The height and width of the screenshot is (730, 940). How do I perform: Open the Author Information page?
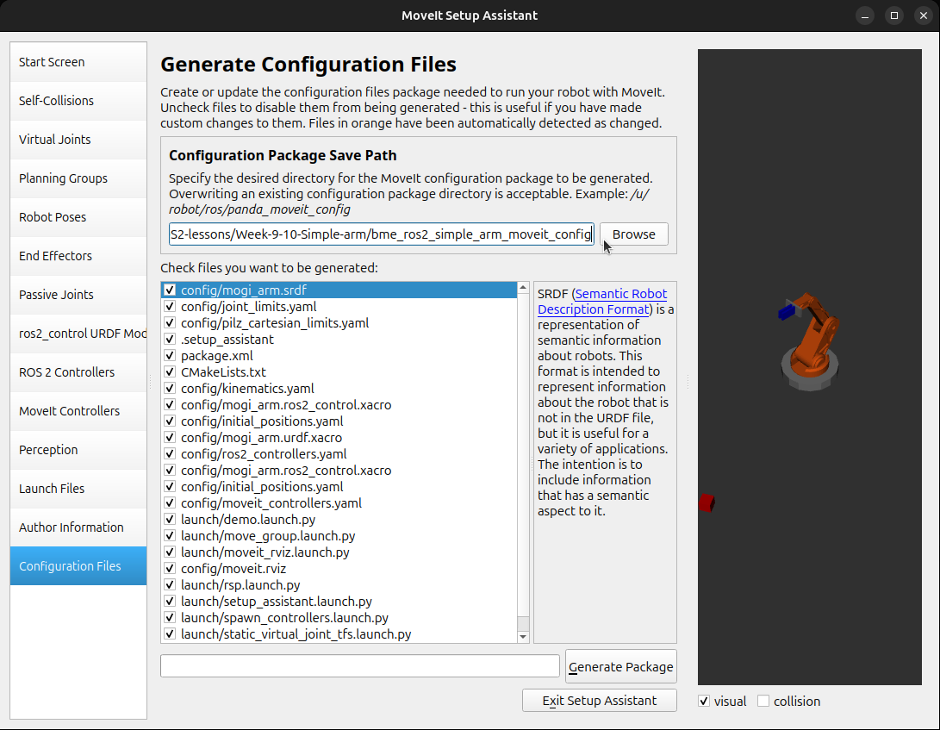pyautogui.click(x=78, y=527)
